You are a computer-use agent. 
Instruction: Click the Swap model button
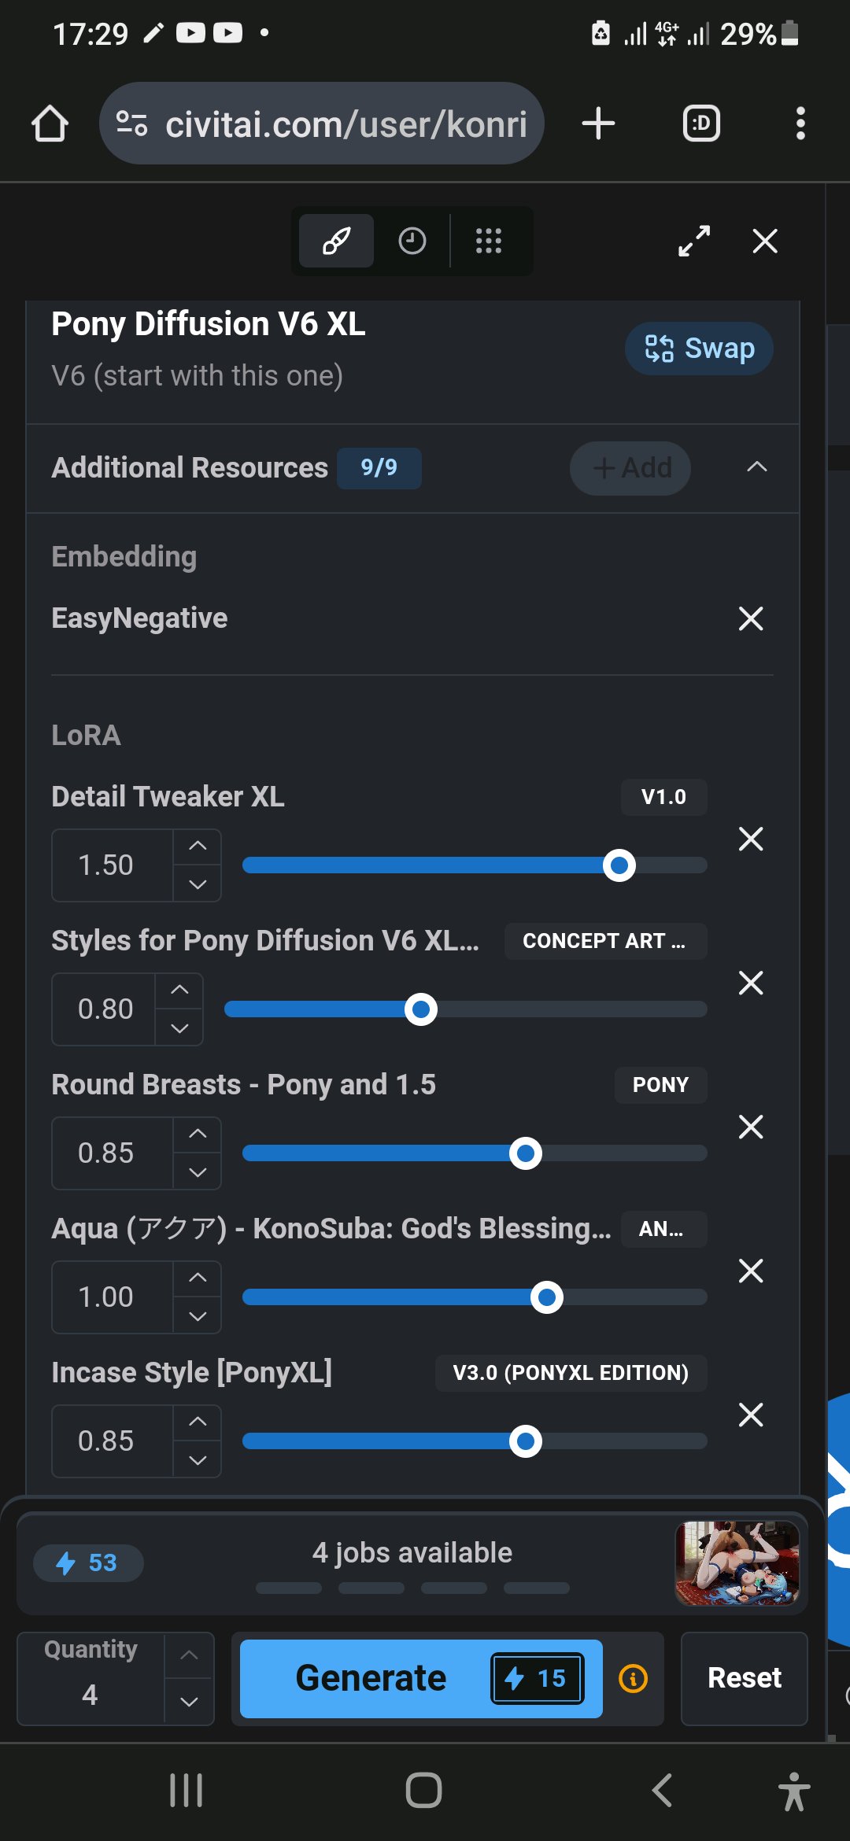click(699, 349)
